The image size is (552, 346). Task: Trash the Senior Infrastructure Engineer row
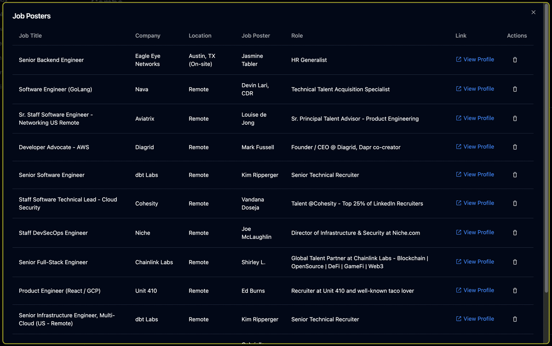[x=515, y=319]
